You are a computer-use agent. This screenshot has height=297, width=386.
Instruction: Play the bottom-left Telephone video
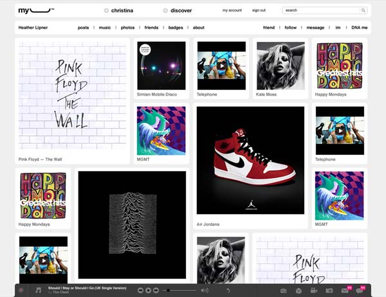pos(44,260)
